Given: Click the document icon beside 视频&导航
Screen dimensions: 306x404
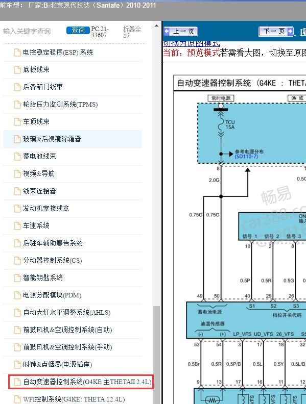Looking at the screenshot, I should coord(17,174).
